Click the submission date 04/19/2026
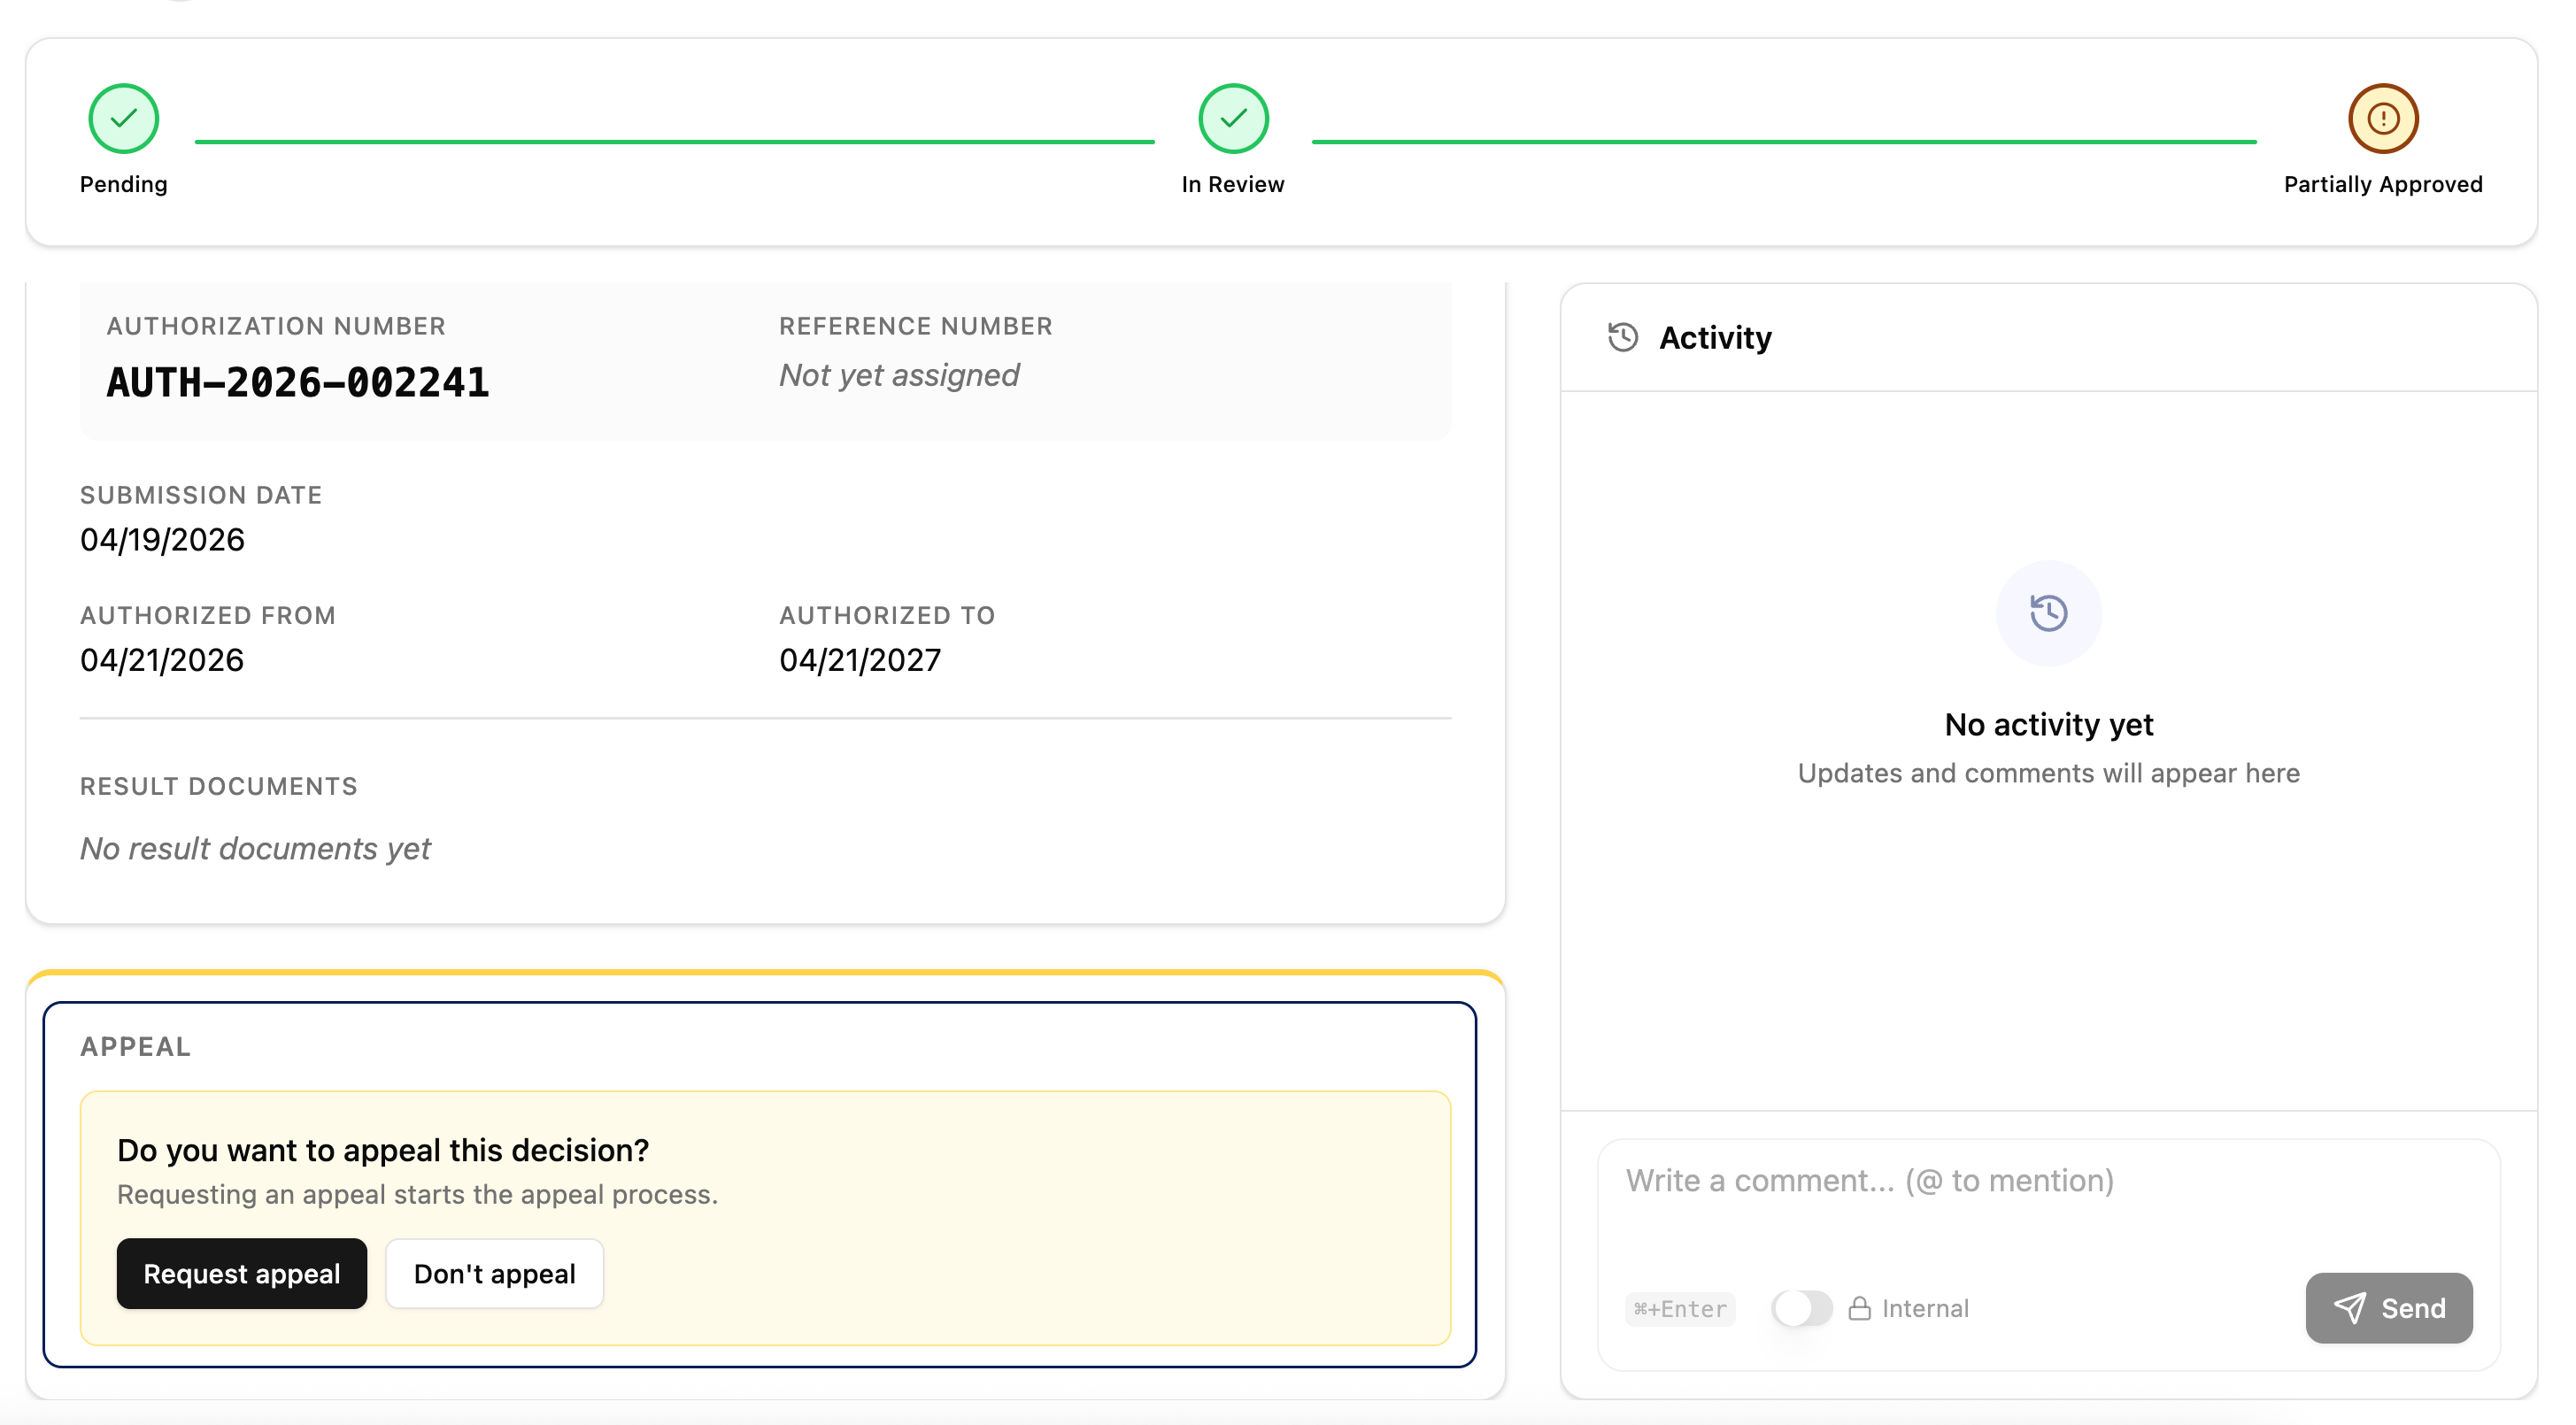The height and width of the screenshot is (1425, 2576). click(x=162, y=539)
